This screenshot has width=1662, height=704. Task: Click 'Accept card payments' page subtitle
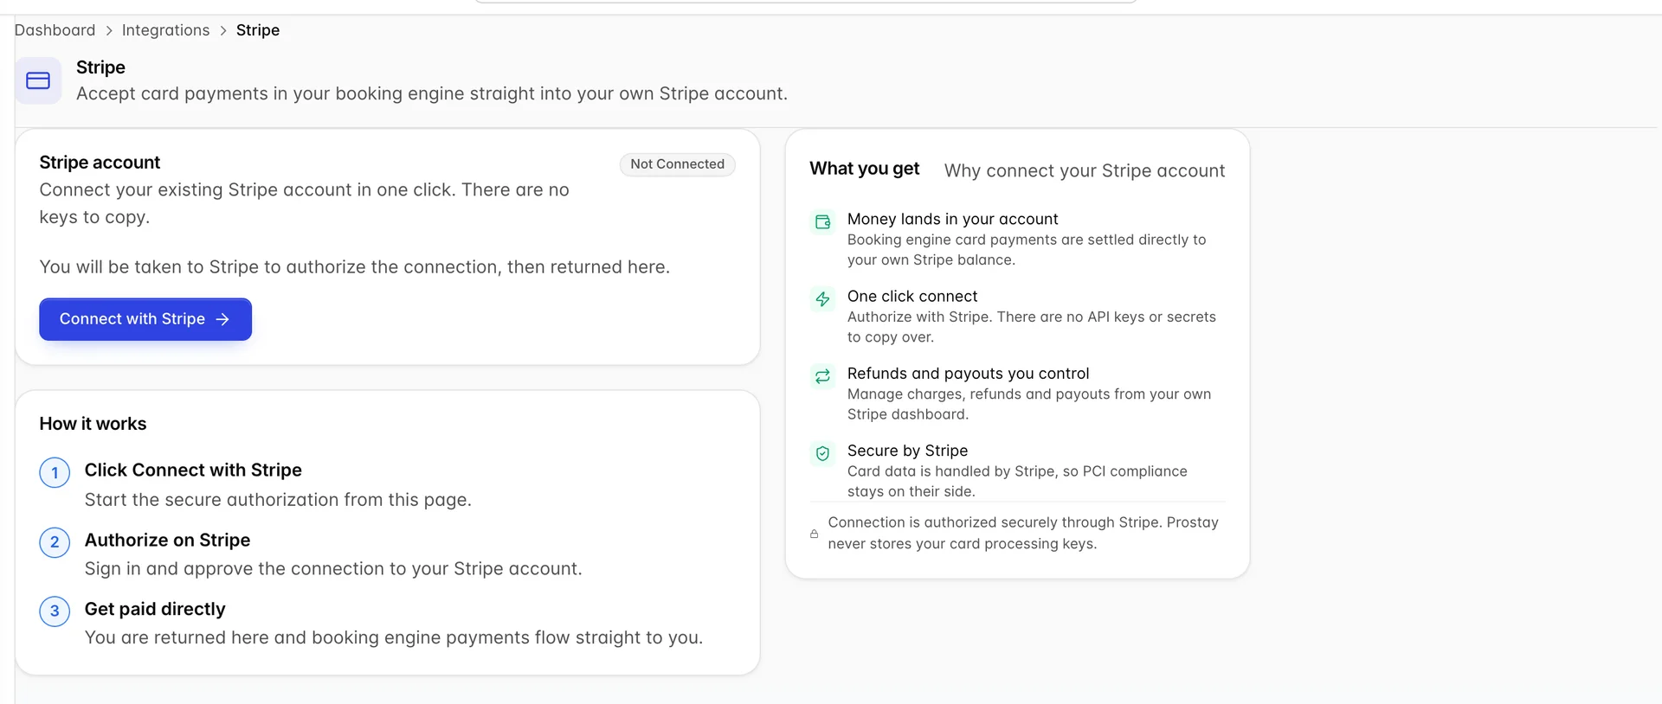point(432,93)
